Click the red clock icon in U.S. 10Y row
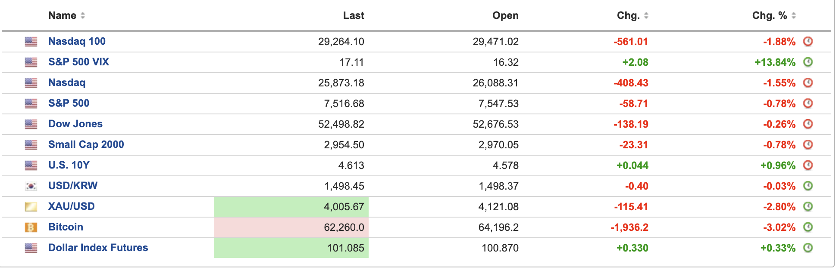This screenshot has width=839, height=270. pyautogui.click(x=808, y=165)
